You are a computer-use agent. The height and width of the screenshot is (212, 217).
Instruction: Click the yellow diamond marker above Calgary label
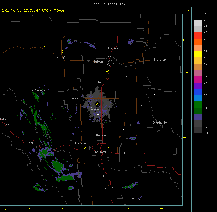[x=102, y=148]
